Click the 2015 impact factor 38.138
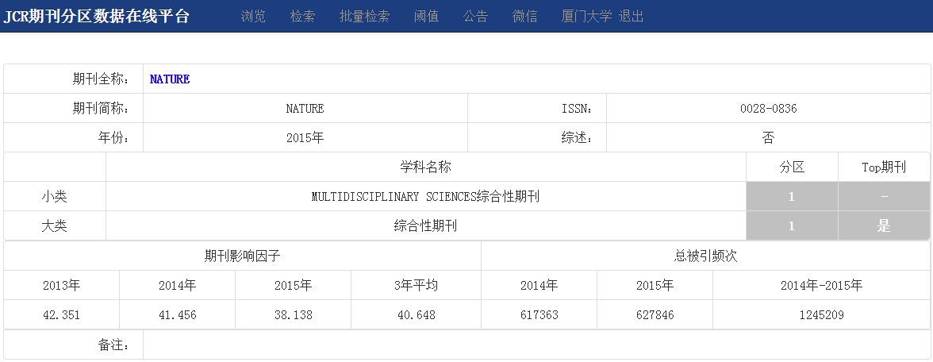The image size is (933, 362). [x=293, y=315]
